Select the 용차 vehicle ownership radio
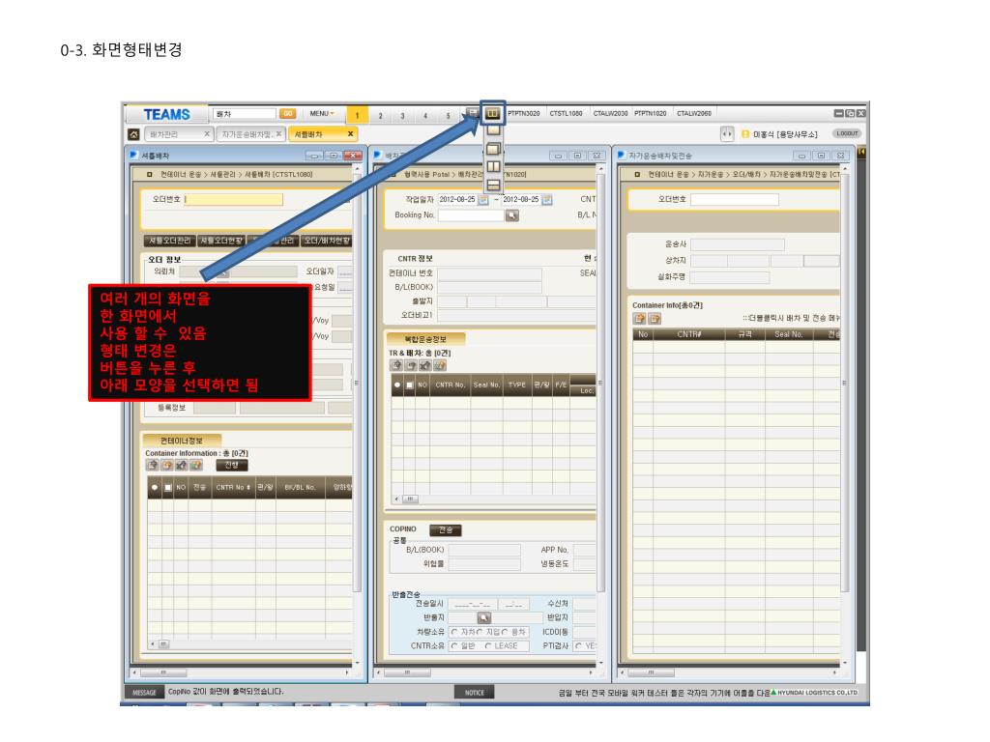The height and width of the screenshot is (742, 990). point(505,632)
